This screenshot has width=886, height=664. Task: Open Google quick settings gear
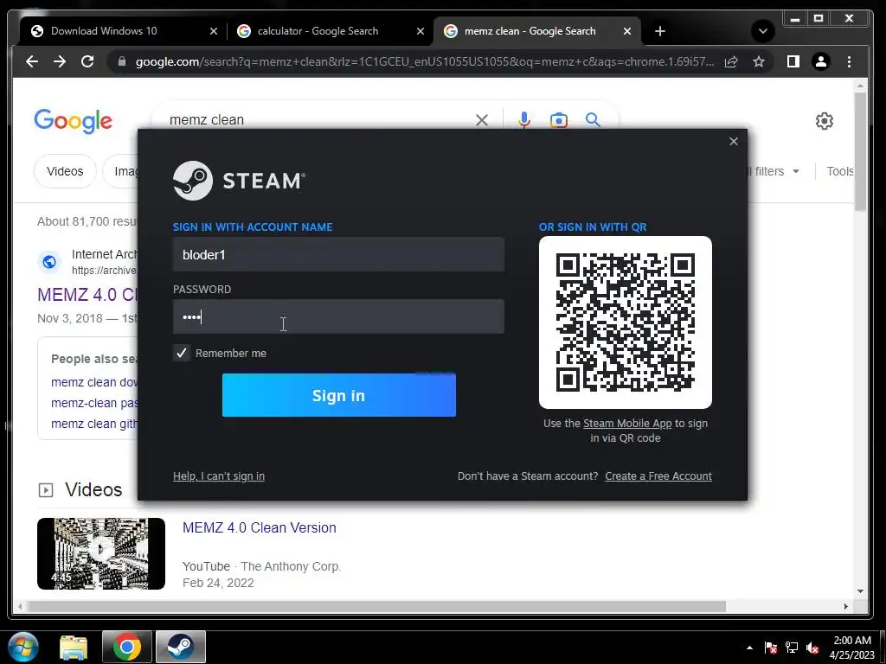click(x=825, y=121)
